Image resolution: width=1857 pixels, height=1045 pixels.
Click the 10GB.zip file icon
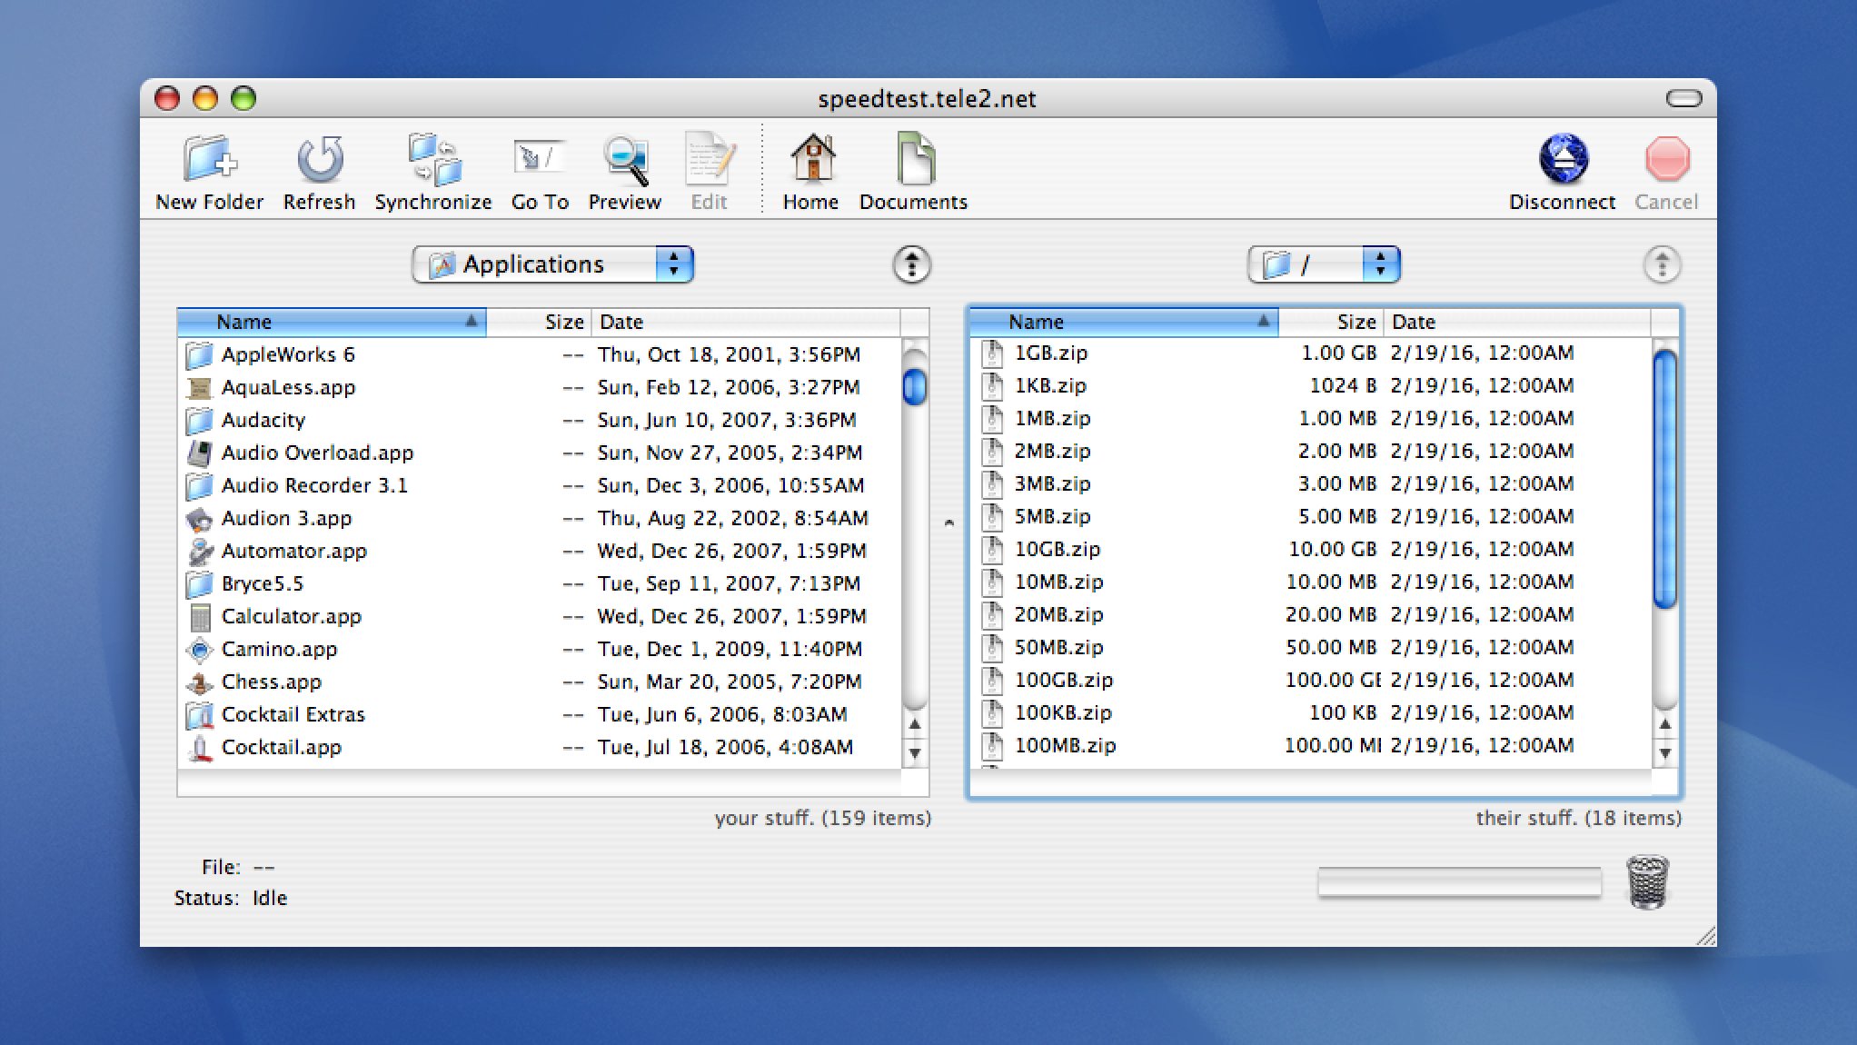(x=992, y=549)
